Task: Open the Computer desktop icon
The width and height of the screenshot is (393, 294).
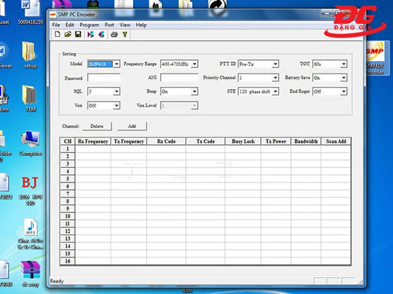Action: 30,142
